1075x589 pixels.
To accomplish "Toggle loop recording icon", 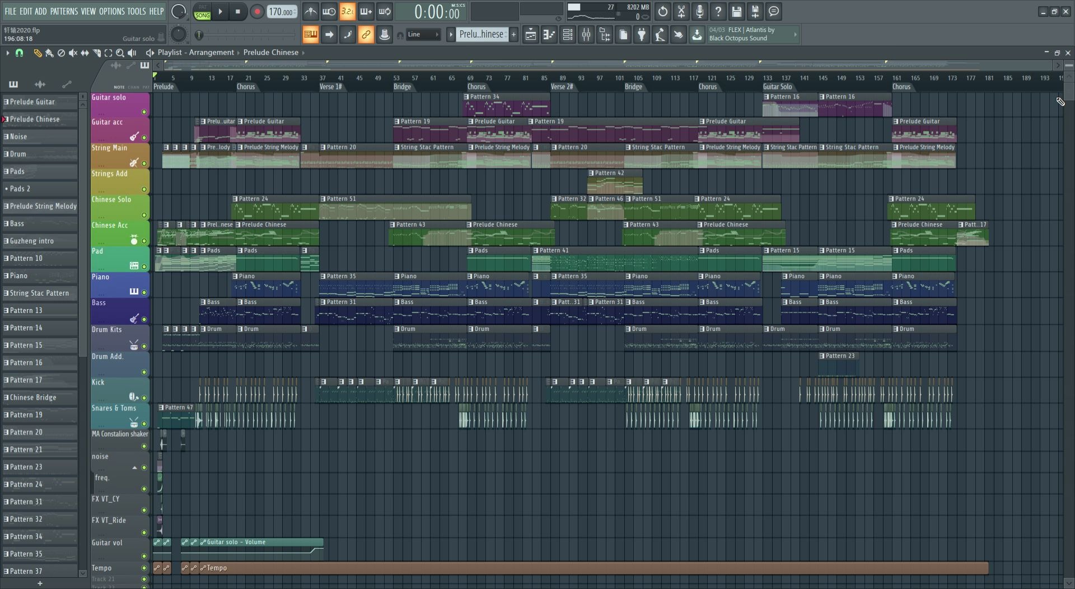I will [384, 12].
